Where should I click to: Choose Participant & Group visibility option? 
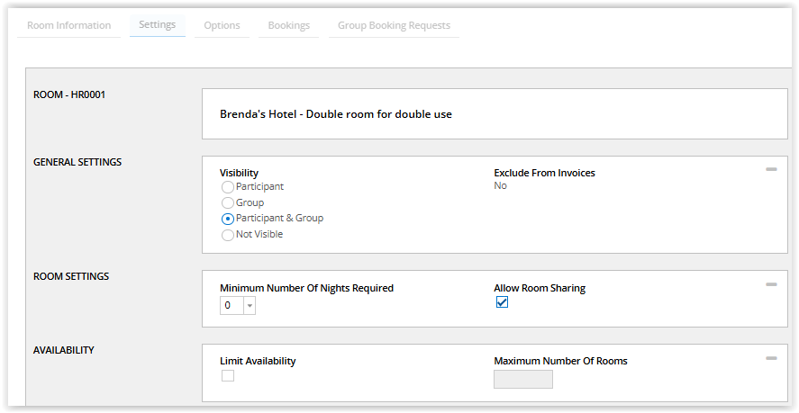[x=228, y=219]
